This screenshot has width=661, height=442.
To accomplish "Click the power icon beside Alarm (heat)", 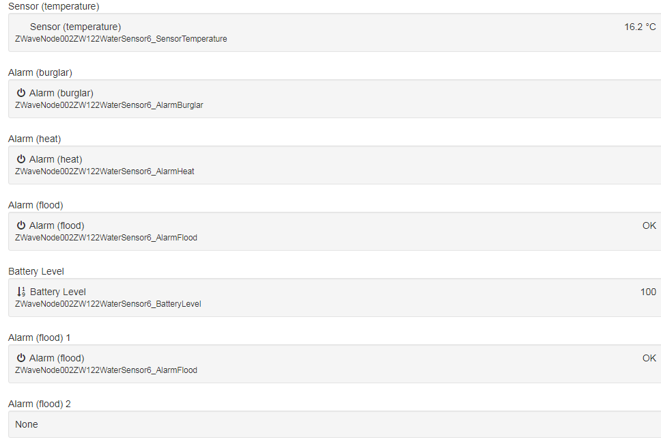I will click(x=21, y=159).
